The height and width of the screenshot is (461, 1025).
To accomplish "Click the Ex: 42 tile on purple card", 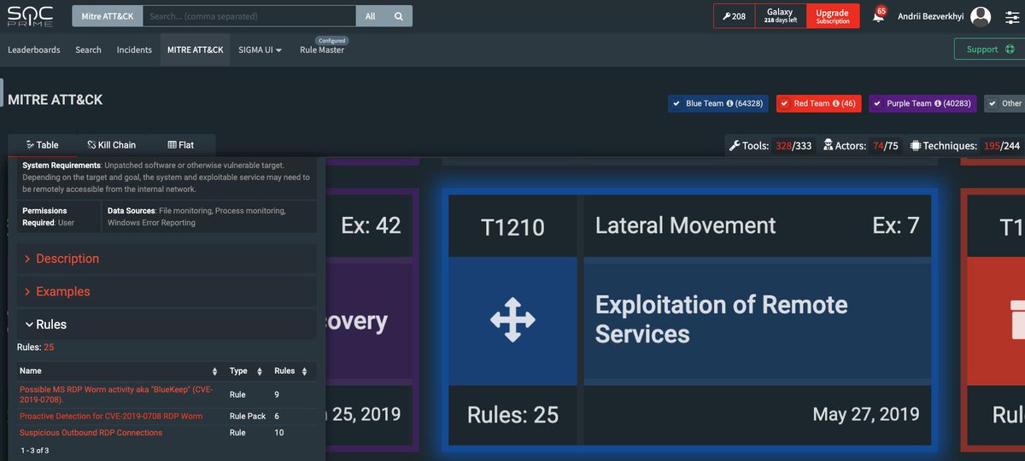I will (371, 226).
